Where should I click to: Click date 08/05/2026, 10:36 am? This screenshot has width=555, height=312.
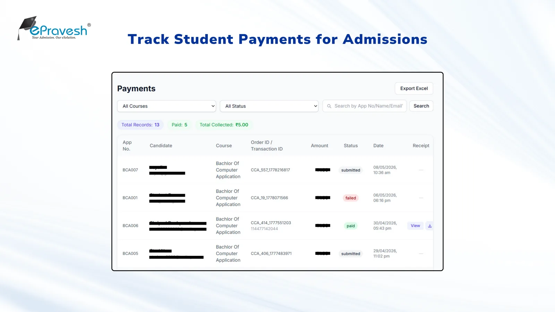[385, 170]
